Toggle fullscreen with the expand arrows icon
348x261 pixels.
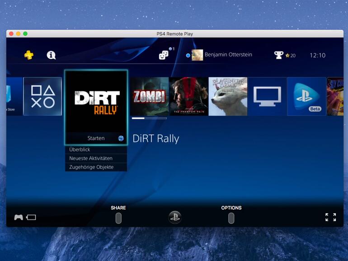point(331,217)
